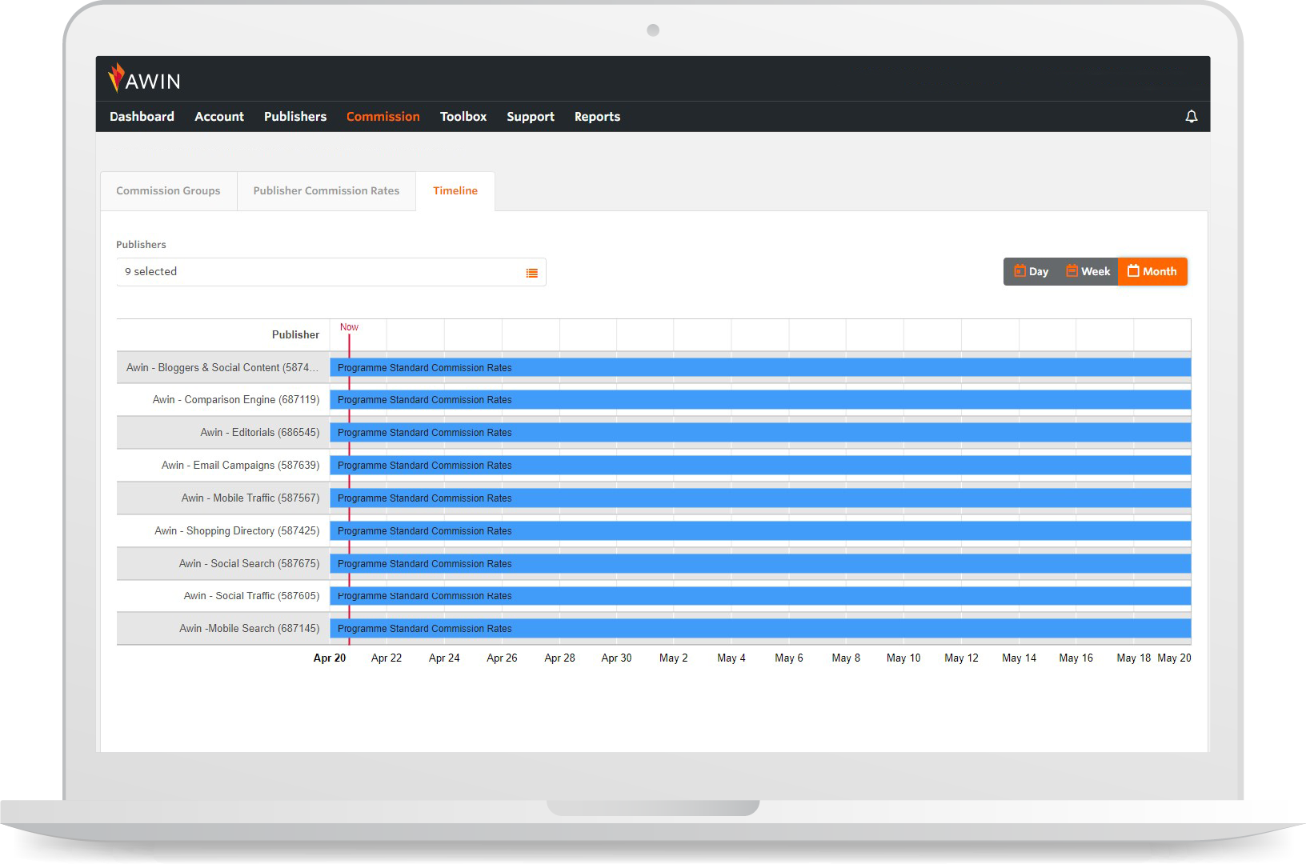Click May 10 date on timeline axis

coord(903,658)
